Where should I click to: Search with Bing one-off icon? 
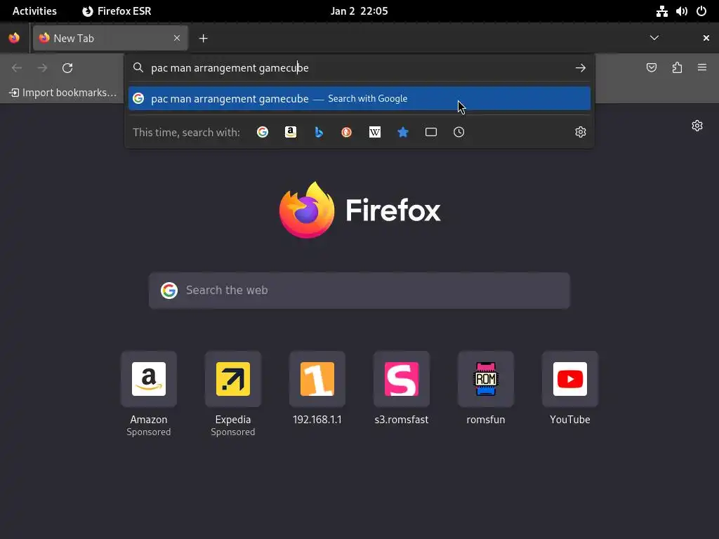tap(319, 132)
